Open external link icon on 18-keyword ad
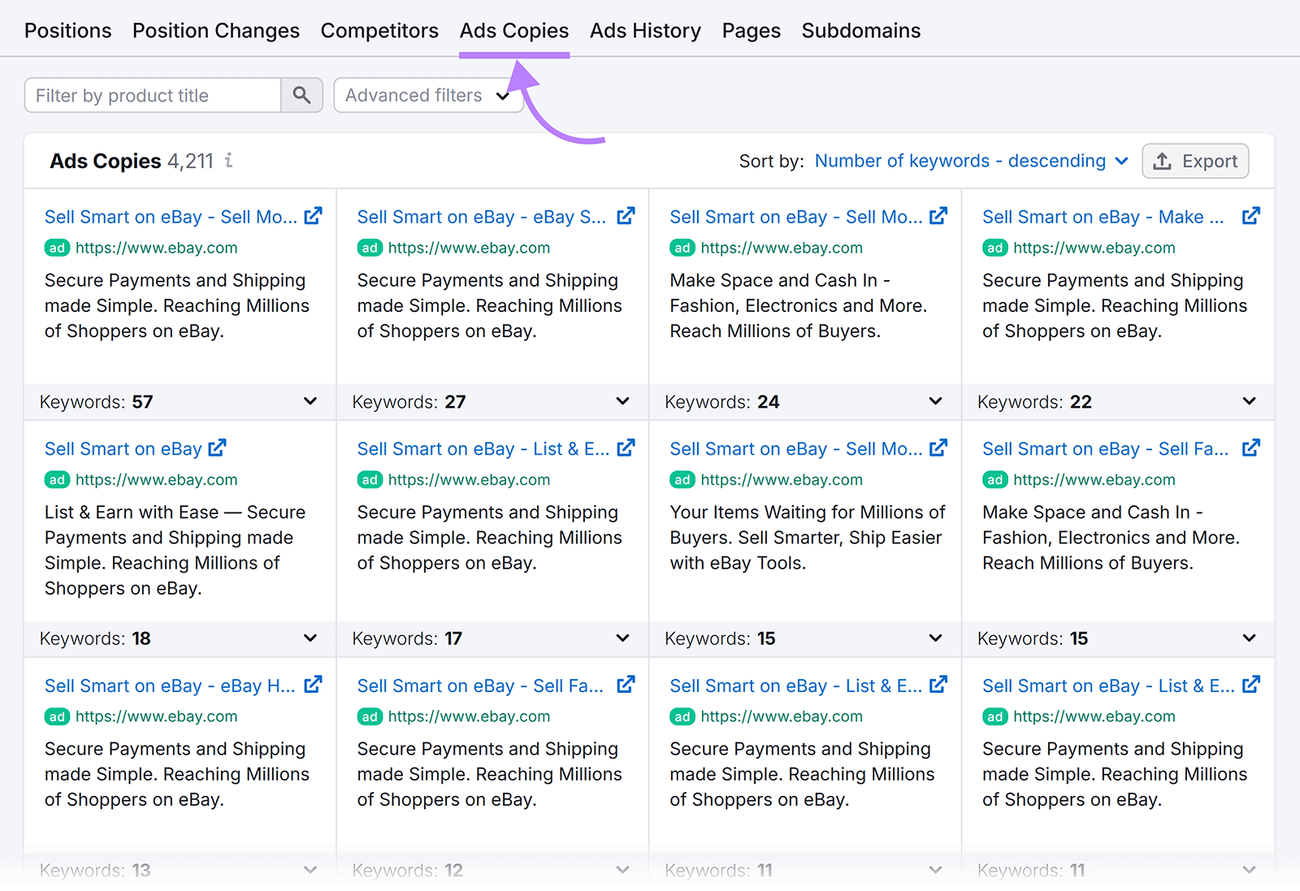This screenshot has height=891, width=1300. [217, 448]
